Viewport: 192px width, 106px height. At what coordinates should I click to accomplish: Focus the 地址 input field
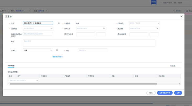click(x=93, y=50)
